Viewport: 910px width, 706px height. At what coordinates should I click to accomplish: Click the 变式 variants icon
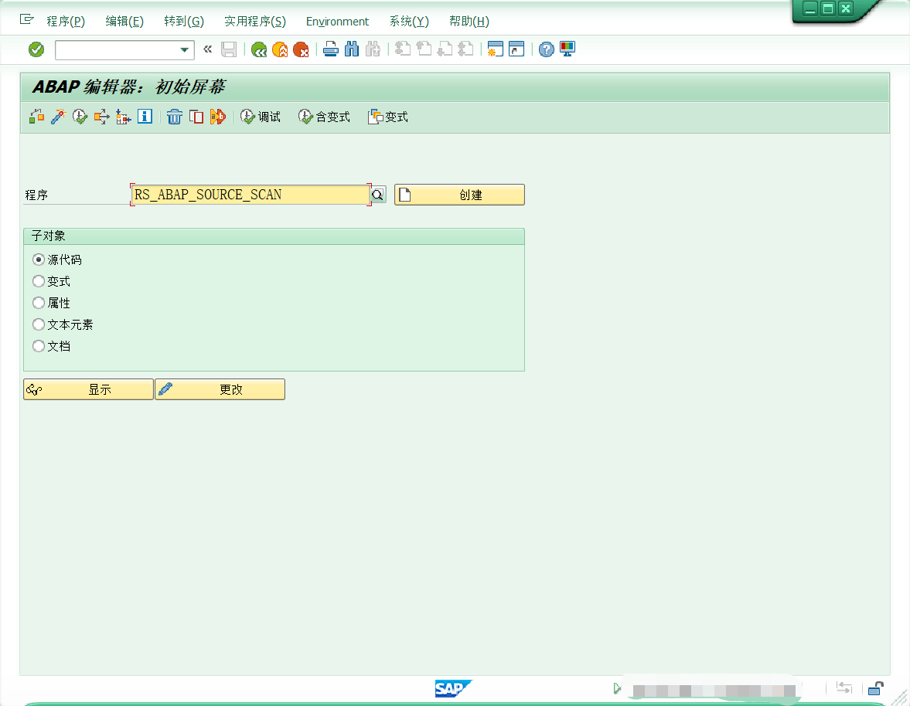pyautogui.click(x=387, y=116)
